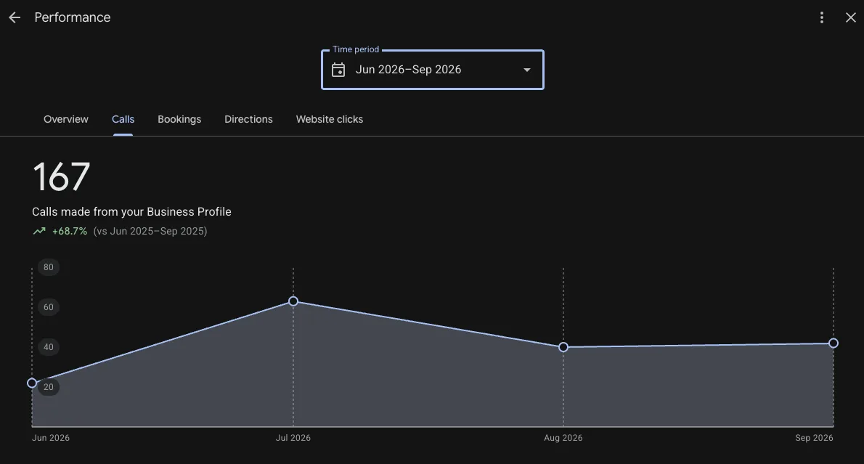Viewport: 864px width, 464px height.
Task: Click the Jun 2026 x-axis label
Action: coord(51,438)
